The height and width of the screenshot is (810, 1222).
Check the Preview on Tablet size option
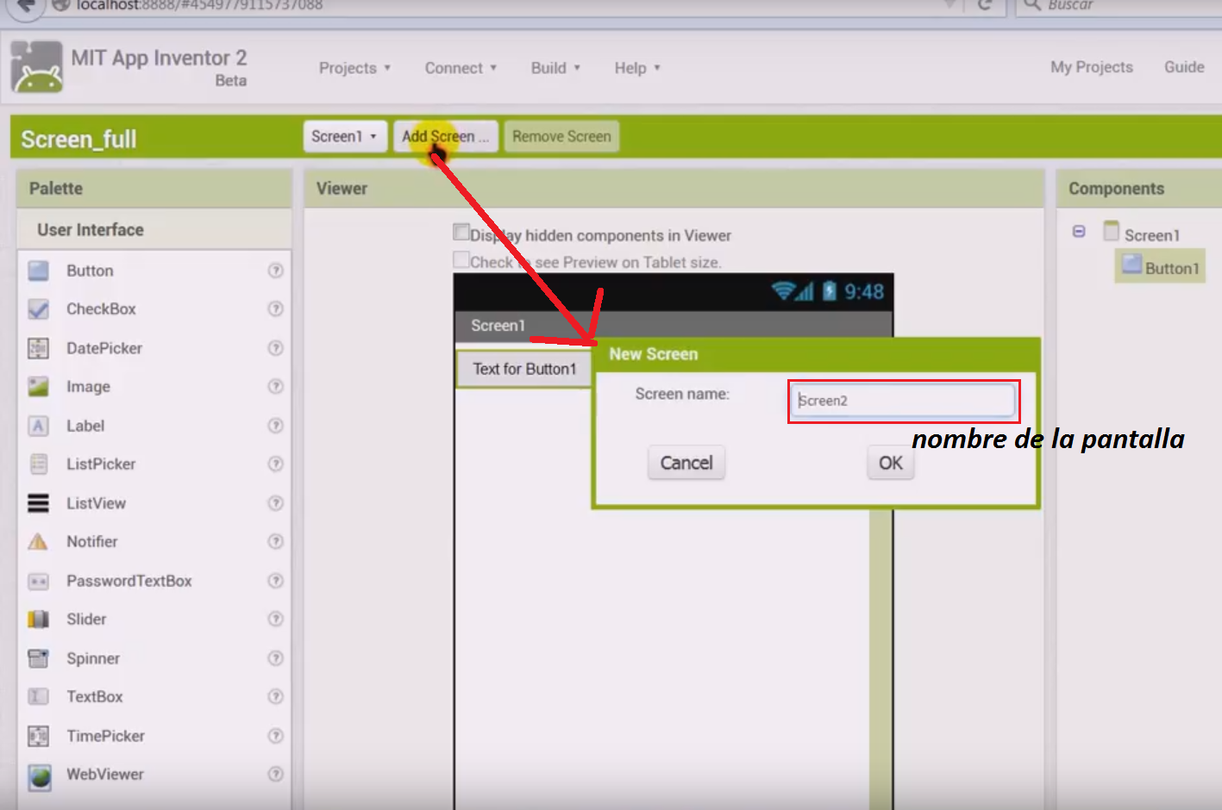pos(462,259)
